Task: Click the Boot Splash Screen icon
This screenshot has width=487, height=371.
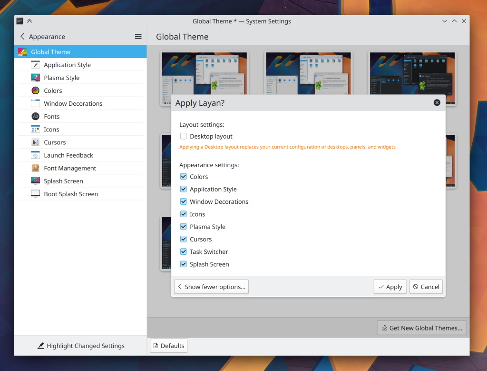Action: coord(35,193)
